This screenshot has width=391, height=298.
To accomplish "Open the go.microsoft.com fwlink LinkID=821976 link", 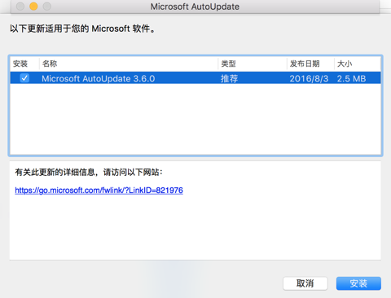I will coord(99,191).
